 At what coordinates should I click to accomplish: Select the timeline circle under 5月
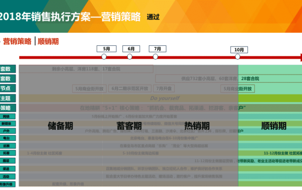(x=104, y=56)
